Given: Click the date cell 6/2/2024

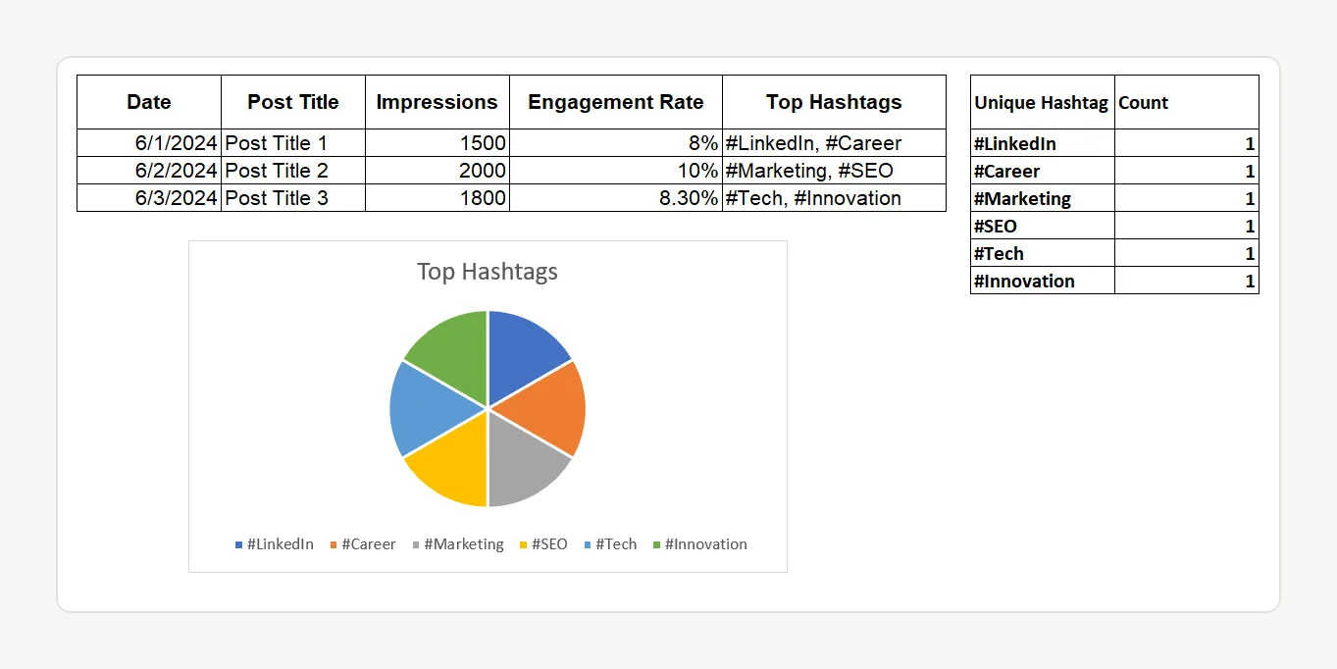Looking at the screenshot, I should click(x=149, y=171).
